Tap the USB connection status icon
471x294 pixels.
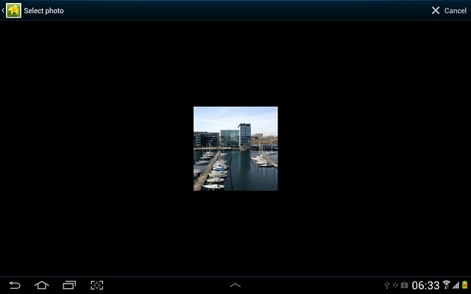pyautogui.click(x=387, y=285)
